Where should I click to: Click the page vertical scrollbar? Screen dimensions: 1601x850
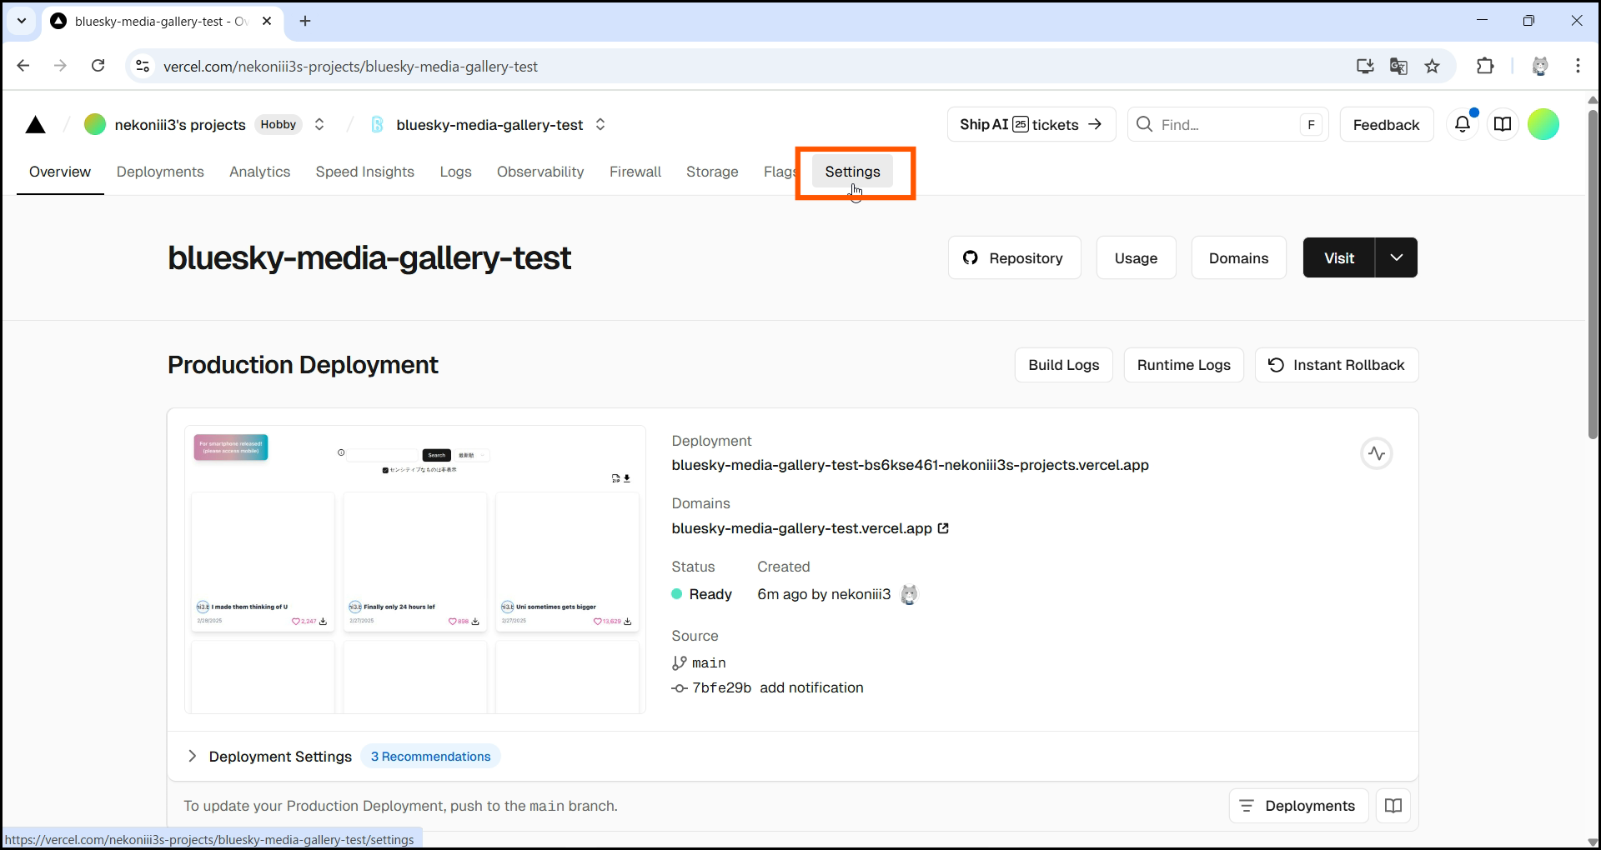1593,275
